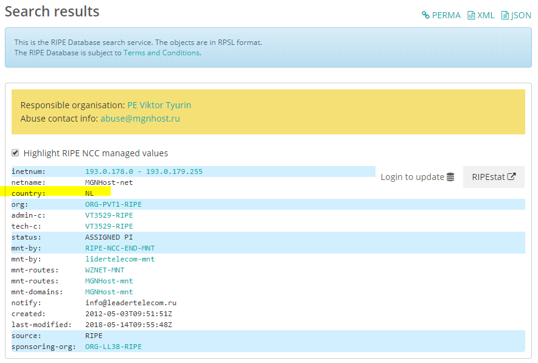Click the database stack icon beside Login

coord(450,177)
